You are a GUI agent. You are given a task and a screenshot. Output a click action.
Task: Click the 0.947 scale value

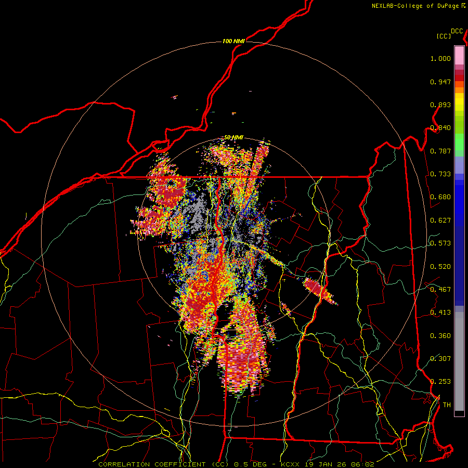click(x=440, y=82)
